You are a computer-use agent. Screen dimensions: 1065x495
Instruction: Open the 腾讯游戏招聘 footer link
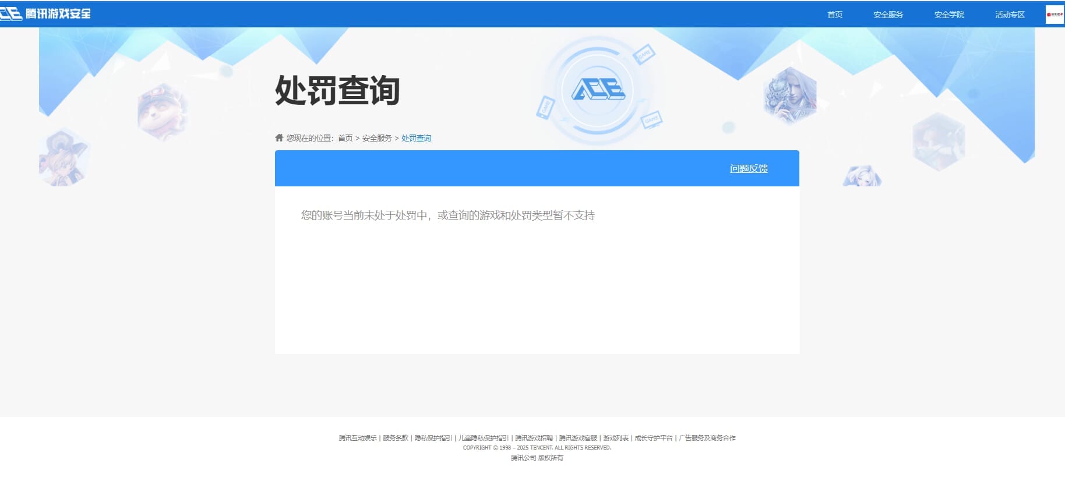[534, 438]
